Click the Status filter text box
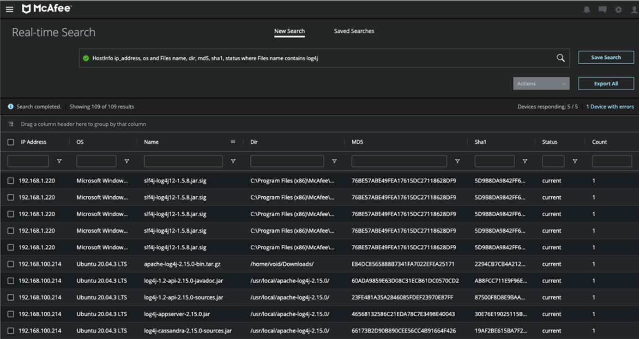 [x=553, y=161]
